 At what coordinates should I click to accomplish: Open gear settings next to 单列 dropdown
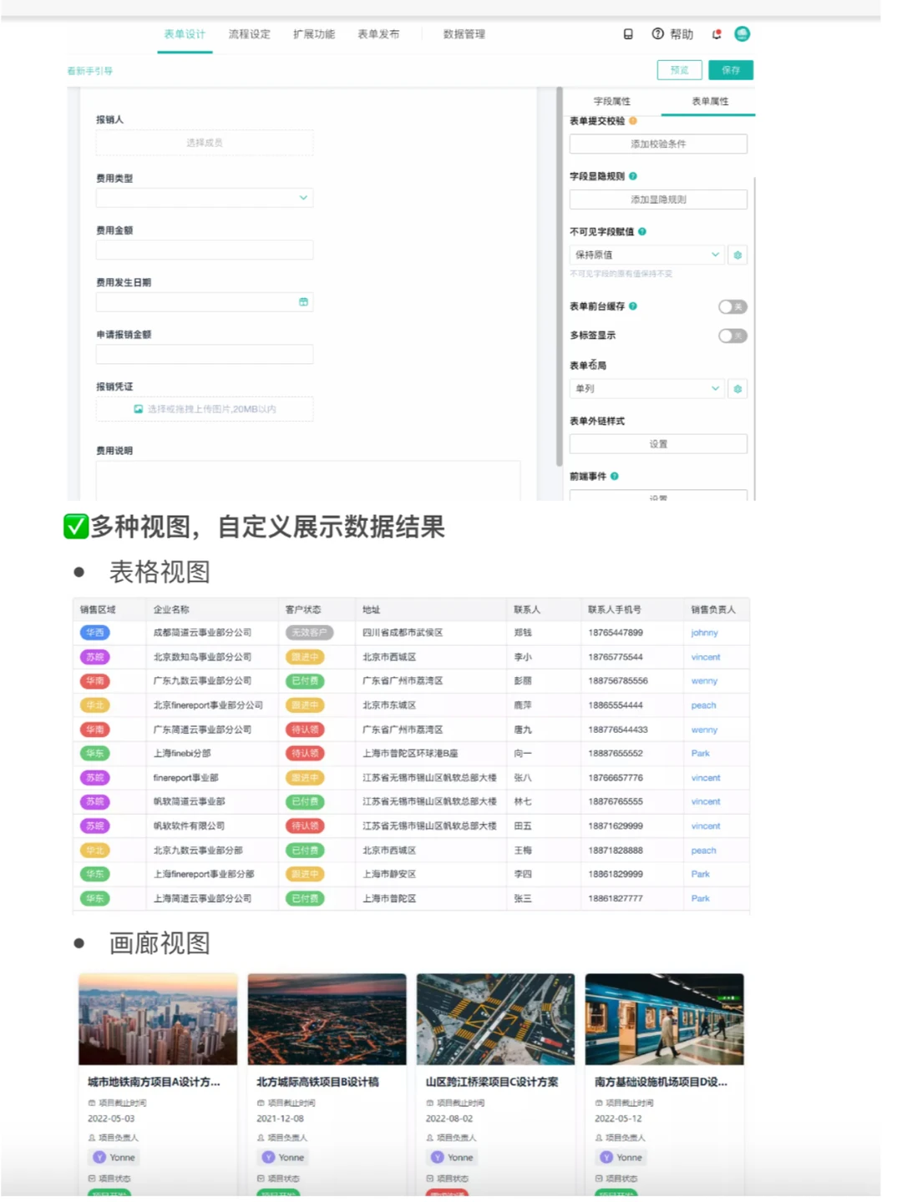tap(737, 389)
